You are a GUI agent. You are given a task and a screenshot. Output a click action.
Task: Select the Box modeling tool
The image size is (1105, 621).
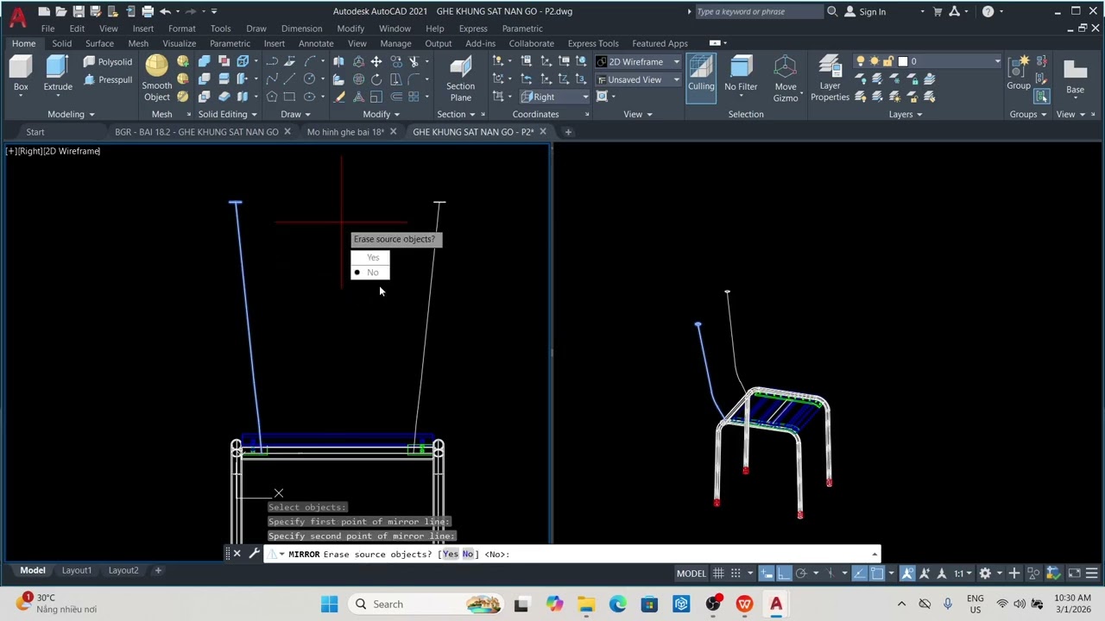(21, 73)
